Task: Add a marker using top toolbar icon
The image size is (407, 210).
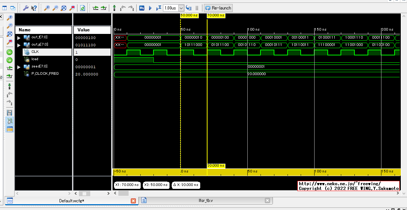Action: (x=114, y=8)
